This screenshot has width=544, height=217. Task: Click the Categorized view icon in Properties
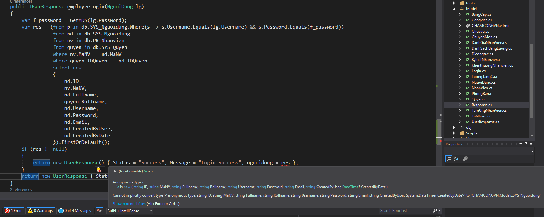(x=448, y=159)
